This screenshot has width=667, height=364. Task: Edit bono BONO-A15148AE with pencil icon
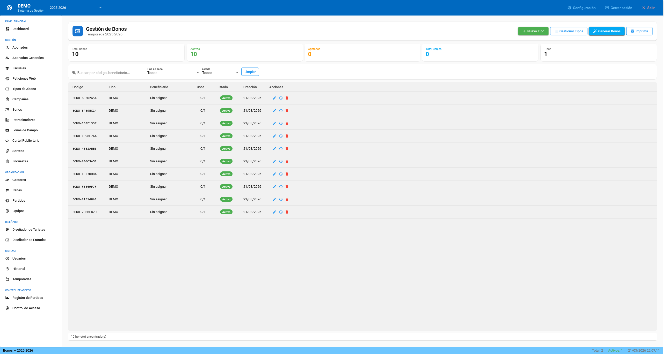(274, 199)
